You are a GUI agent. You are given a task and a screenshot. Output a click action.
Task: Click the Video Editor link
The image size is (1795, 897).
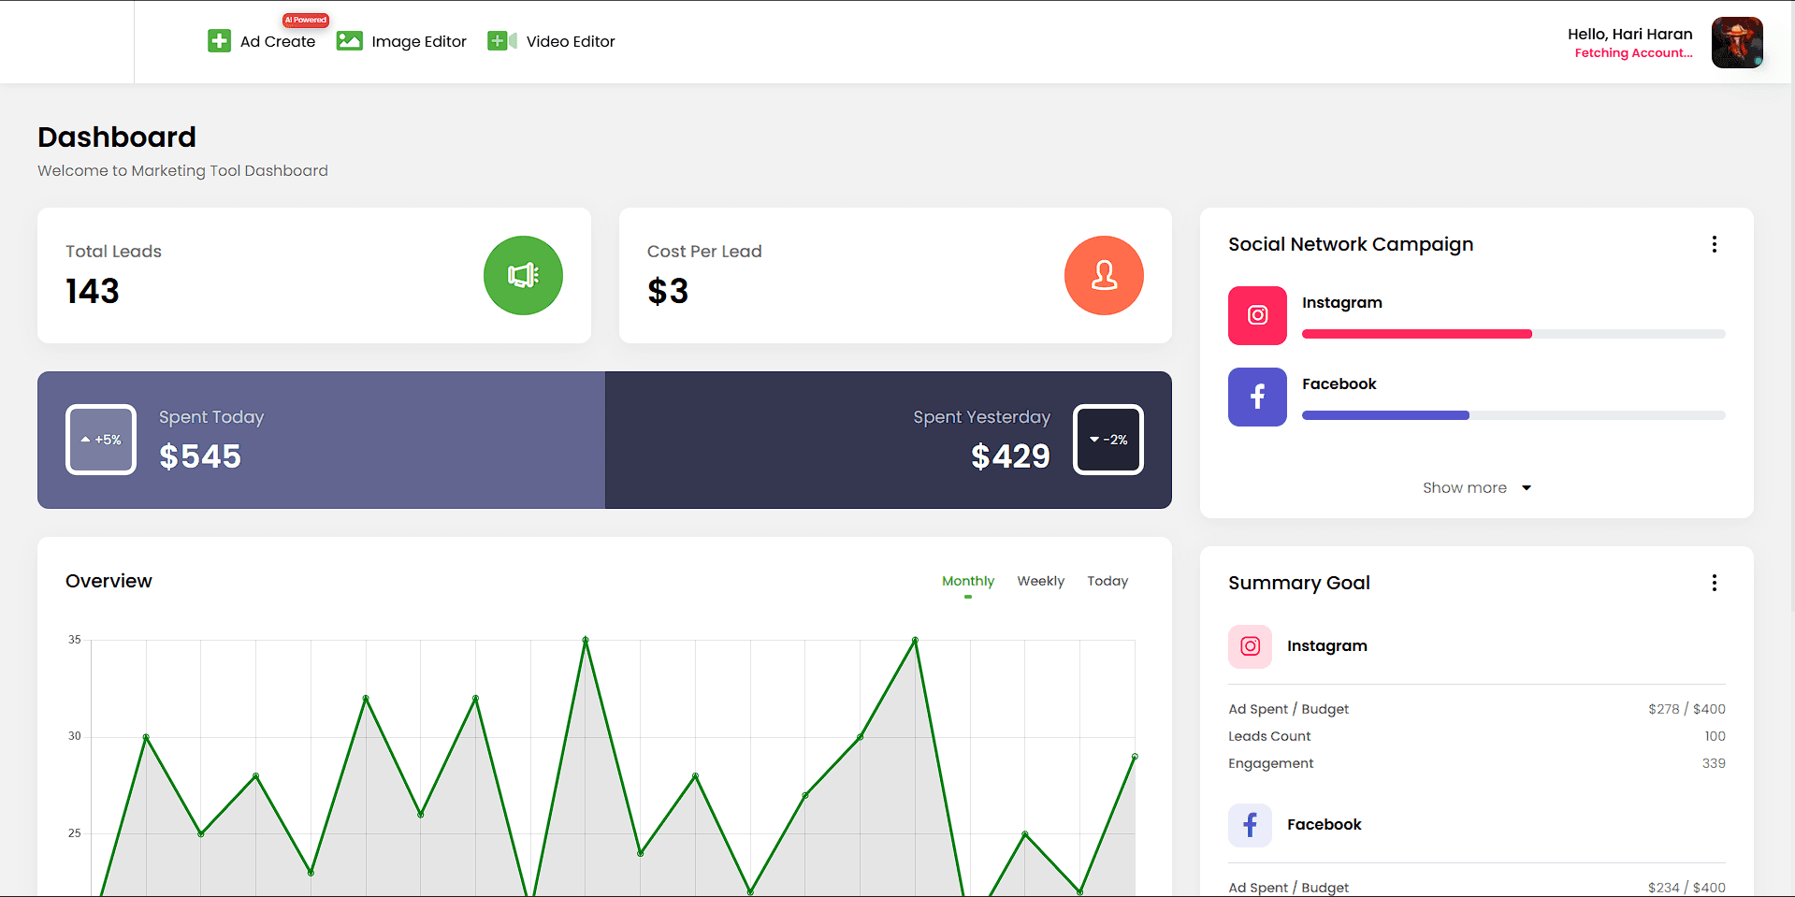point(571,41)
